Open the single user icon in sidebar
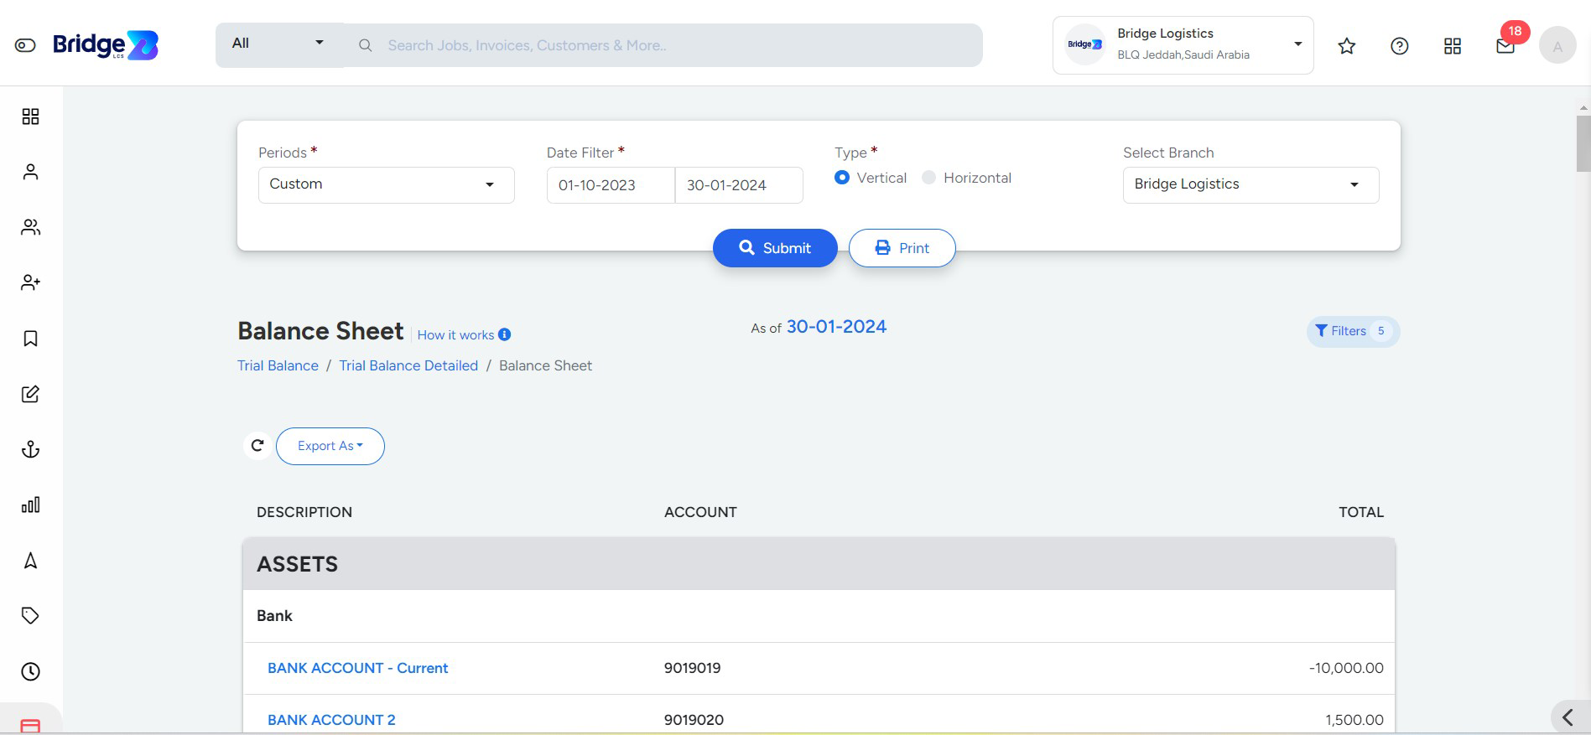1591x735 pixels. tap(30, 172)
